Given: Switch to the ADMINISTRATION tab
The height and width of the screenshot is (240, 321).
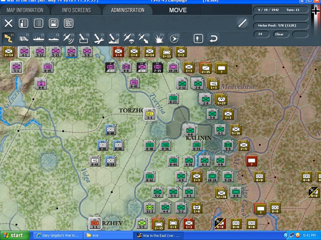Looking at the screenshot, I should [x=128, y=10].
